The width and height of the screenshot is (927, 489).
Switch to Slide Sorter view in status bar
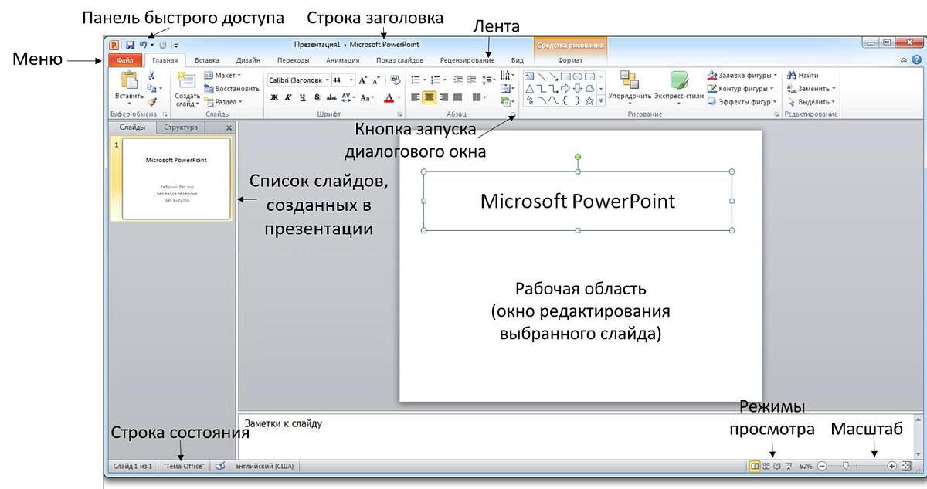[x=766, y=467]
